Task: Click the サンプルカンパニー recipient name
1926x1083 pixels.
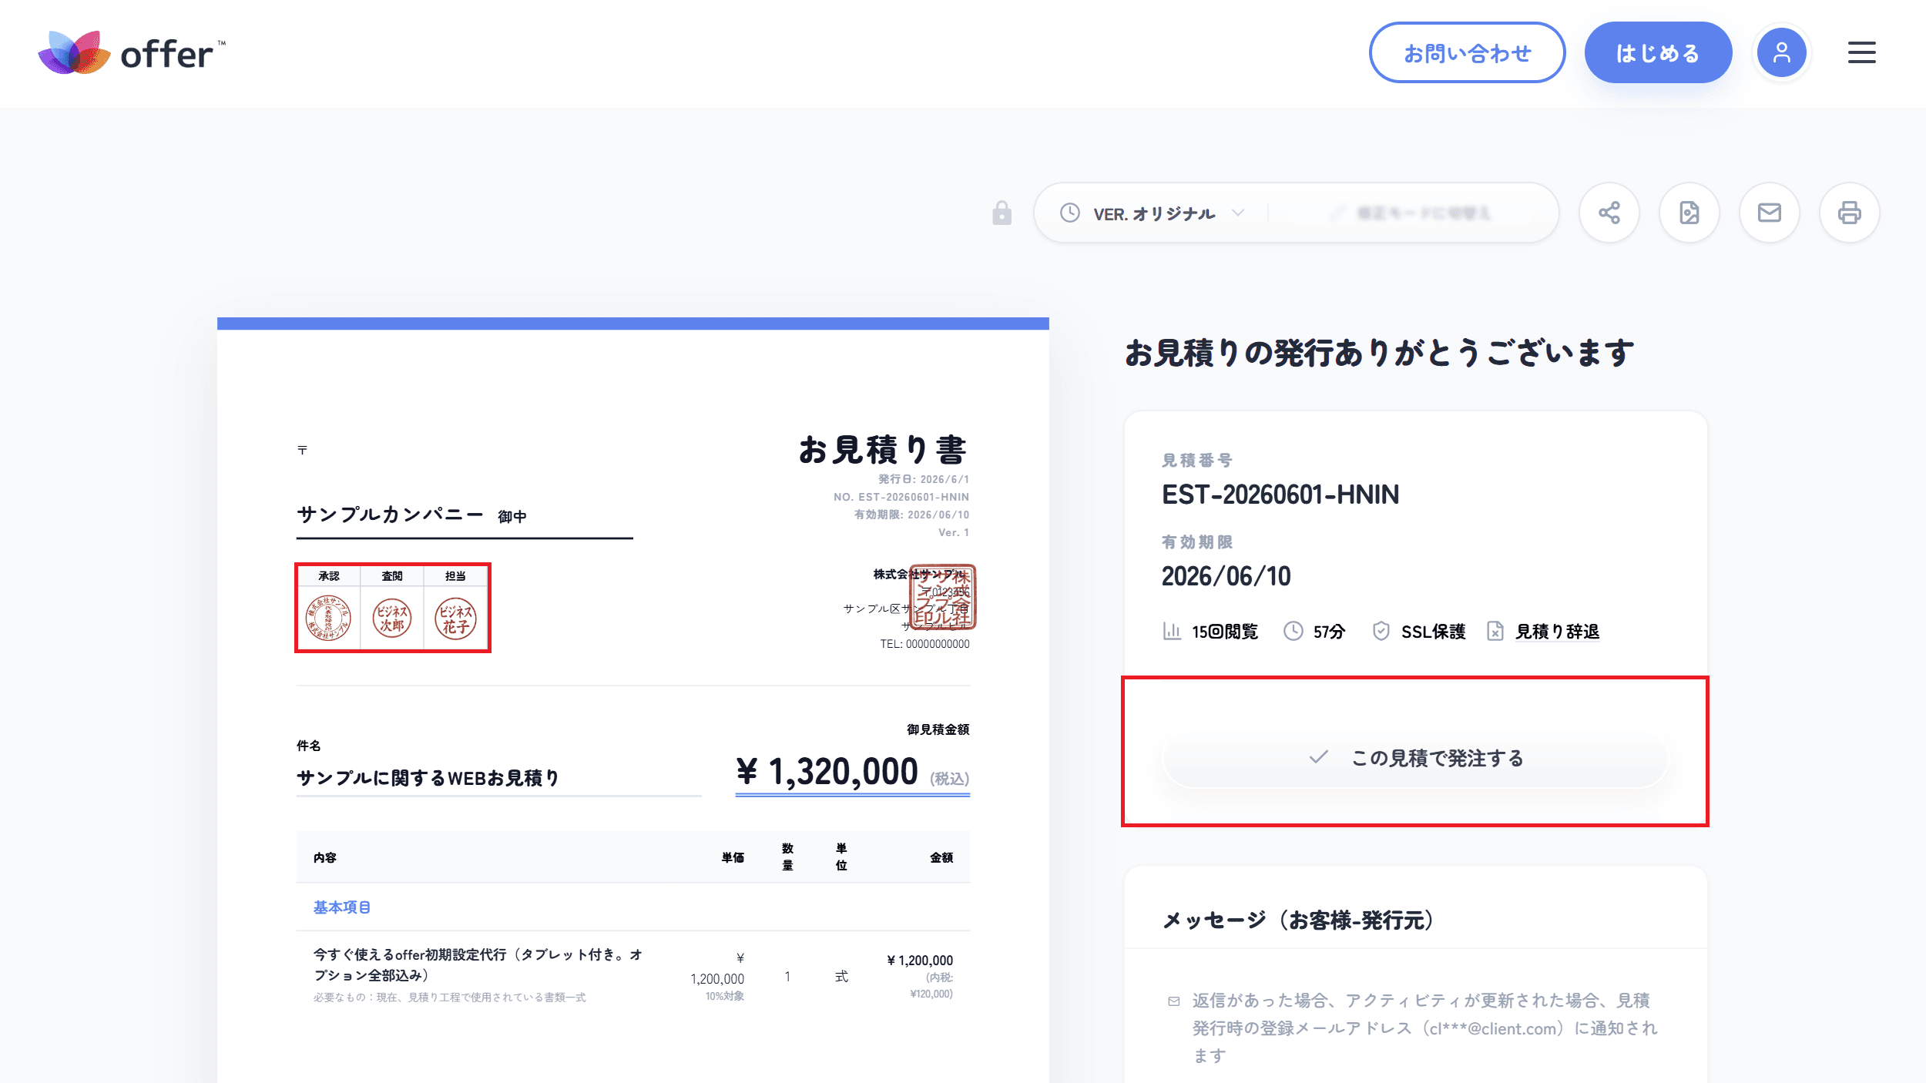Action: point(390,515)
